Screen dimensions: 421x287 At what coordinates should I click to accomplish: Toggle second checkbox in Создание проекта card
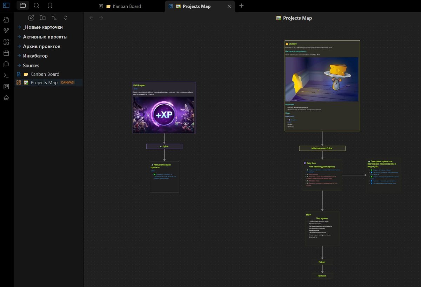[x=371, y=172]
